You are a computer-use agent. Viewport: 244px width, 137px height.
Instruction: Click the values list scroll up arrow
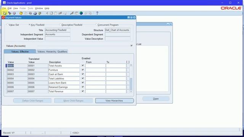point(131,65)
